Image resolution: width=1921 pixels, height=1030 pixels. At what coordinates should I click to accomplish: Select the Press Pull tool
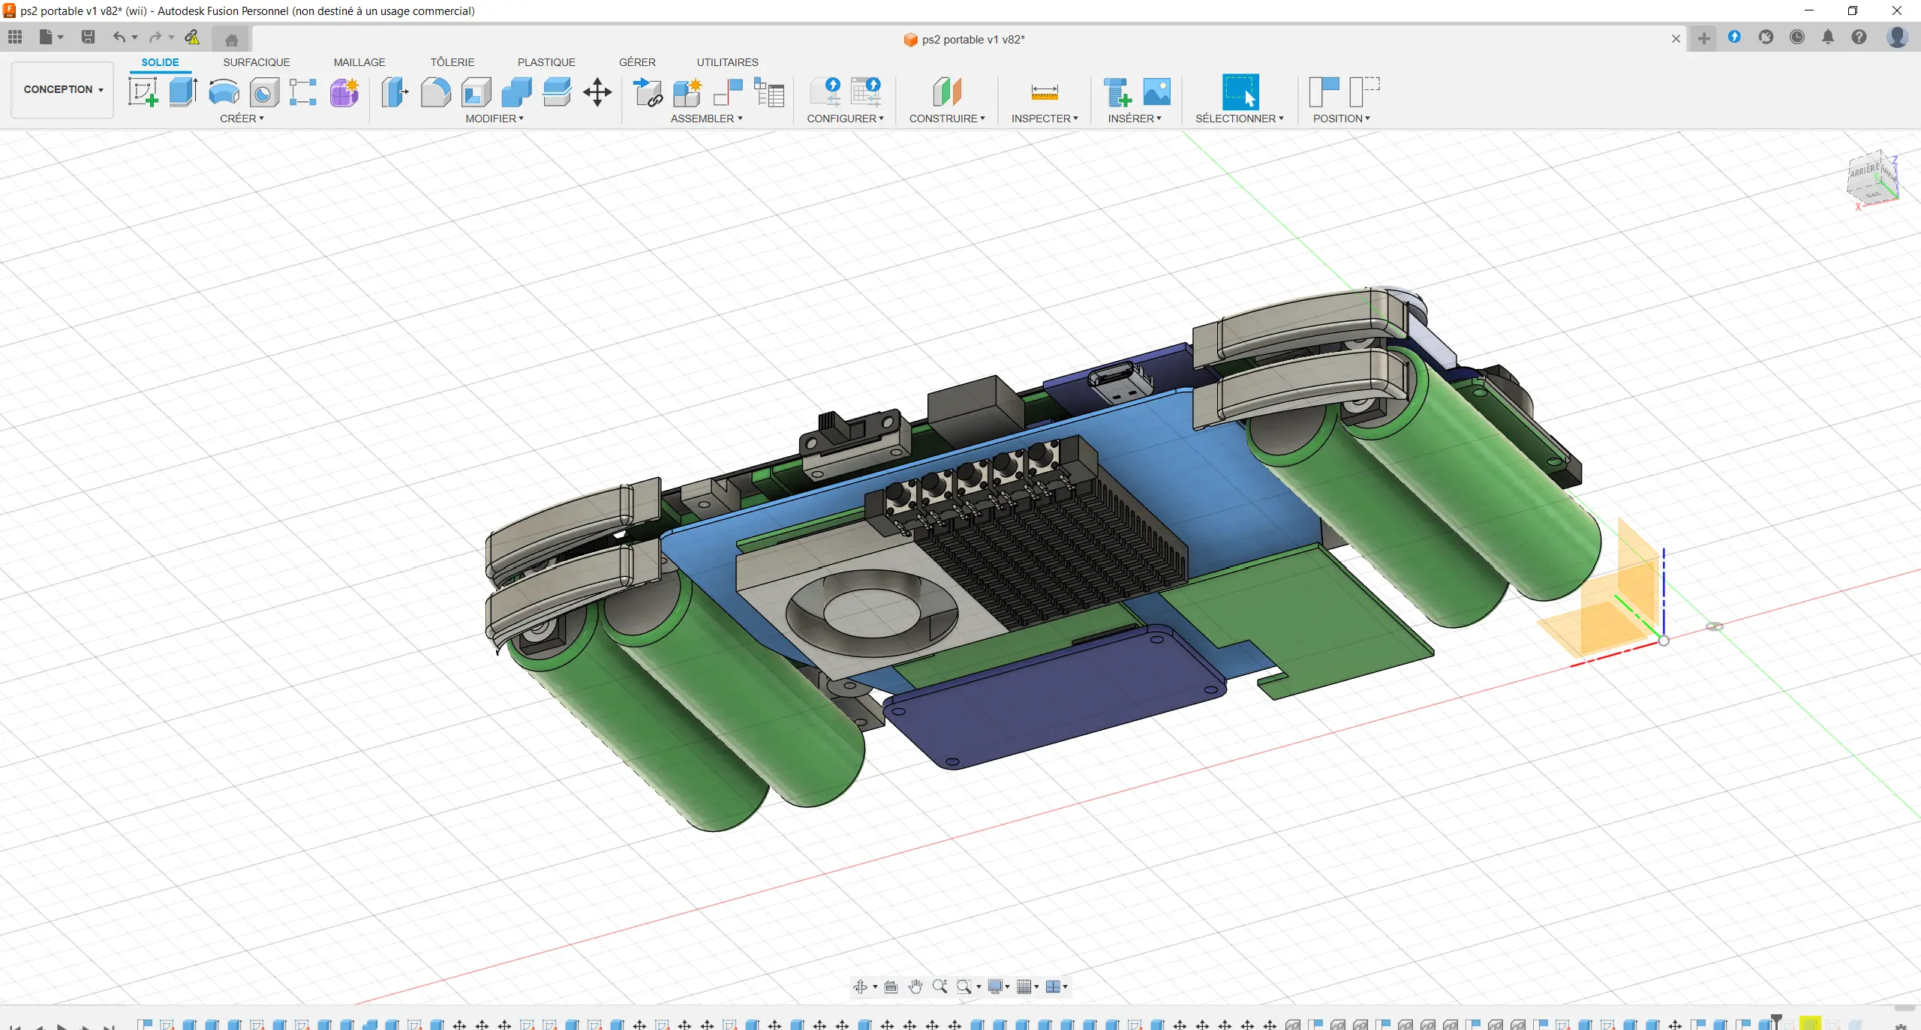click(x=395, y=93)
